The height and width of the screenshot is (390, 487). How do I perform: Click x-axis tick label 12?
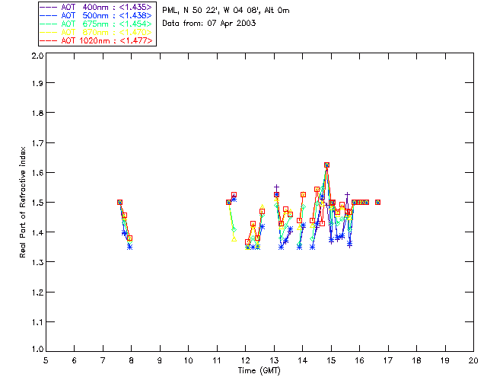coord(245,360)
